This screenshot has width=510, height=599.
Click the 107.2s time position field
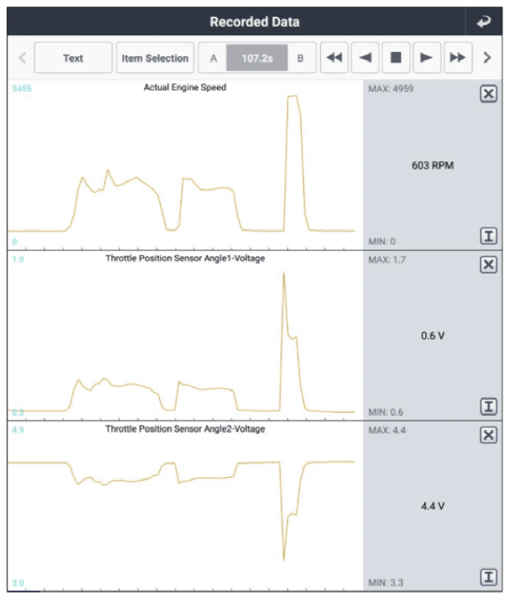[256, 58]
